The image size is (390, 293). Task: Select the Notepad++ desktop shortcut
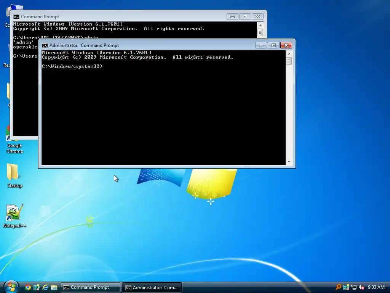point(14,216)
